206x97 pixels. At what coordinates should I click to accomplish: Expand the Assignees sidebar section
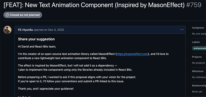pos(198,28)
